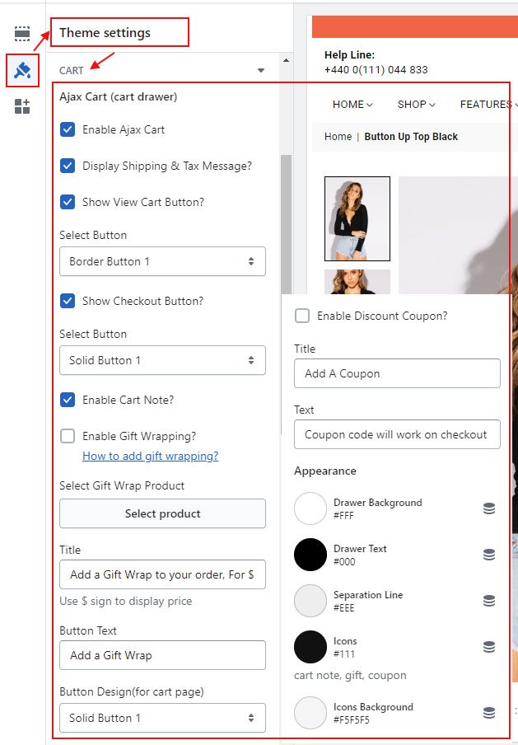Collapse the CART section arrow
Screen dimensions: 518x745
click(261, 71)
